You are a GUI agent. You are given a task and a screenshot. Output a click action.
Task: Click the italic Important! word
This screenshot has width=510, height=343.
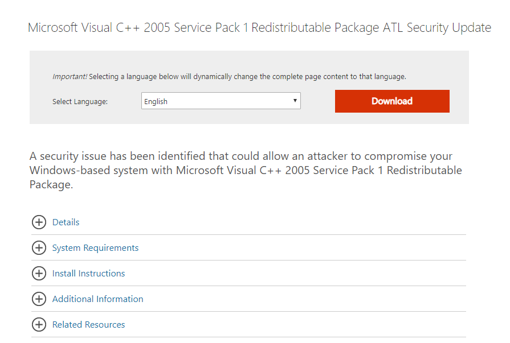[x=70, y=77]
